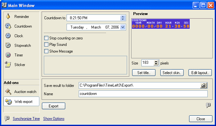Click the Size value field showing 183

click(148, 63)
